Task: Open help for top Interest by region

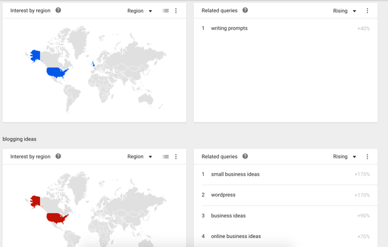Action: coord(58,10)
